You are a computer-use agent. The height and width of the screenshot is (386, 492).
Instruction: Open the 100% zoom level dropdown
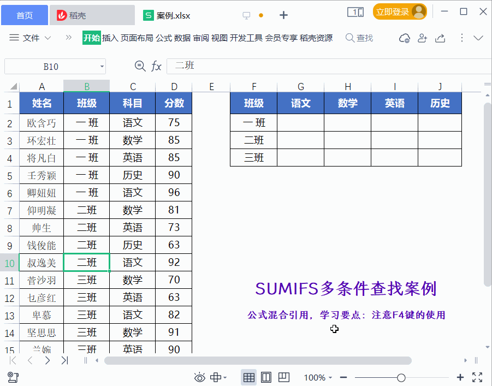tap(318, 377)
